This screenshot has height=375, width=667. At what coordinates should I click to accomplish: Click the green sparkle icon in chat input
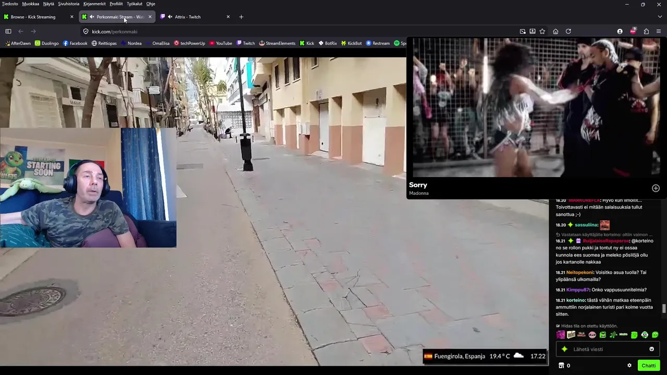pyautogui.click(x=564, y=349)
